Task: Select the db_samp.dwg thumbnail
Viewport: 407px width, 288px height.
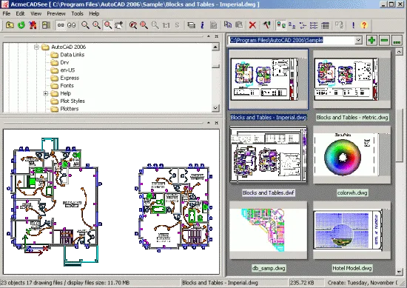Action: pos(268,230)
